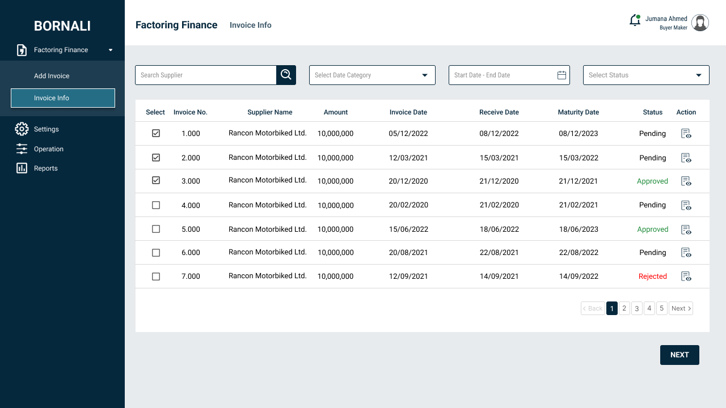Image resolution: width=726 pixels, height=408 pixels.
Task: View details icon for invoice 1.000
Action: point(686,134)
